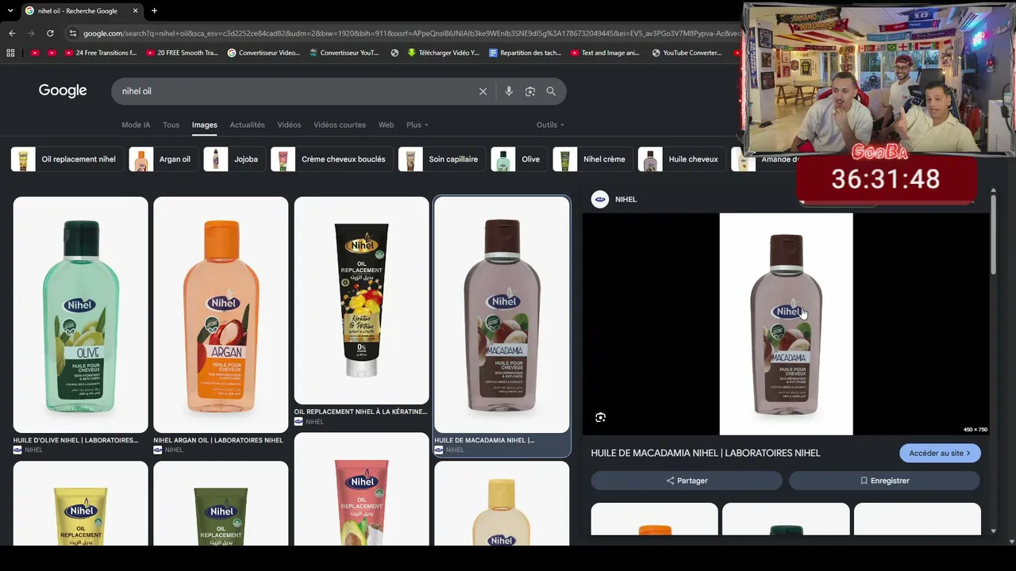Filter by 'Oil replacement nihel' chip
Screen dimensions: 1016x571
pos(67,159)
